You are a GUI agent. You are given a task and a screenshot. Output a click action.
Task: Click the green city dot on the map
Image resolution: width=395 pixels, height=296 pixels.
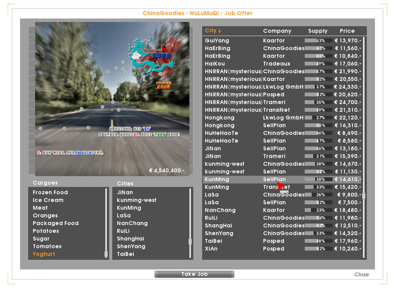(x=134, y=73)
